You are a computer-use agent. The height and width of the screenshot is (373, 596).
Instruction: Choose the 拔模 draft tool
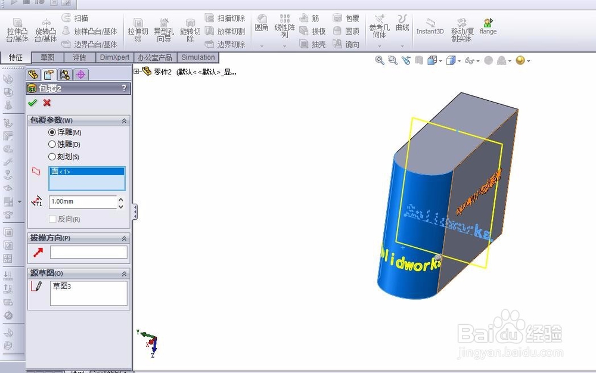(x=312, y=31)
